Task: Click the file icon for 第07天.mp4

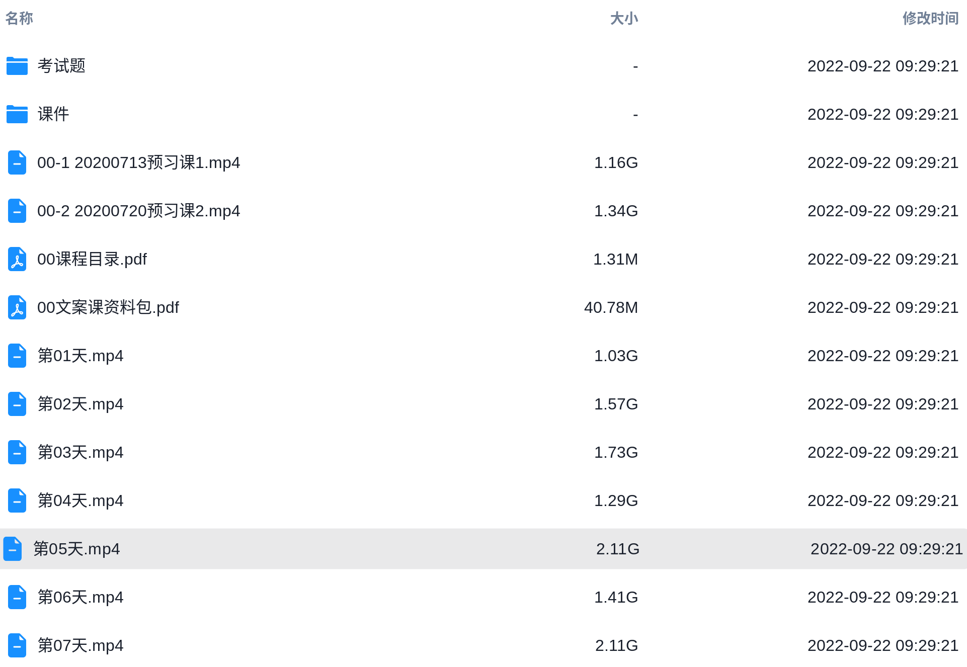Action: 17,645
